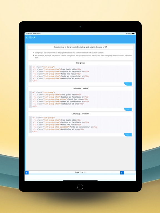
Task: Click 'Vestibulum at eros' line in the .disabled block
Action: [x=59, y=129]
